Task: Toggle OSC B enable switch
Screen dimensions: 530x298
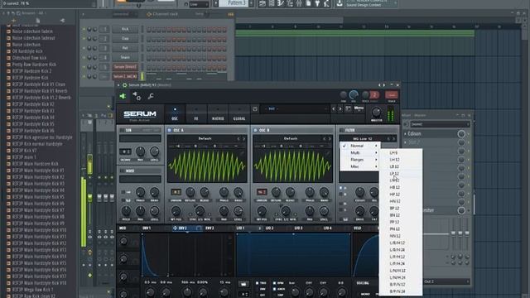Action: [x=255, y=130]
